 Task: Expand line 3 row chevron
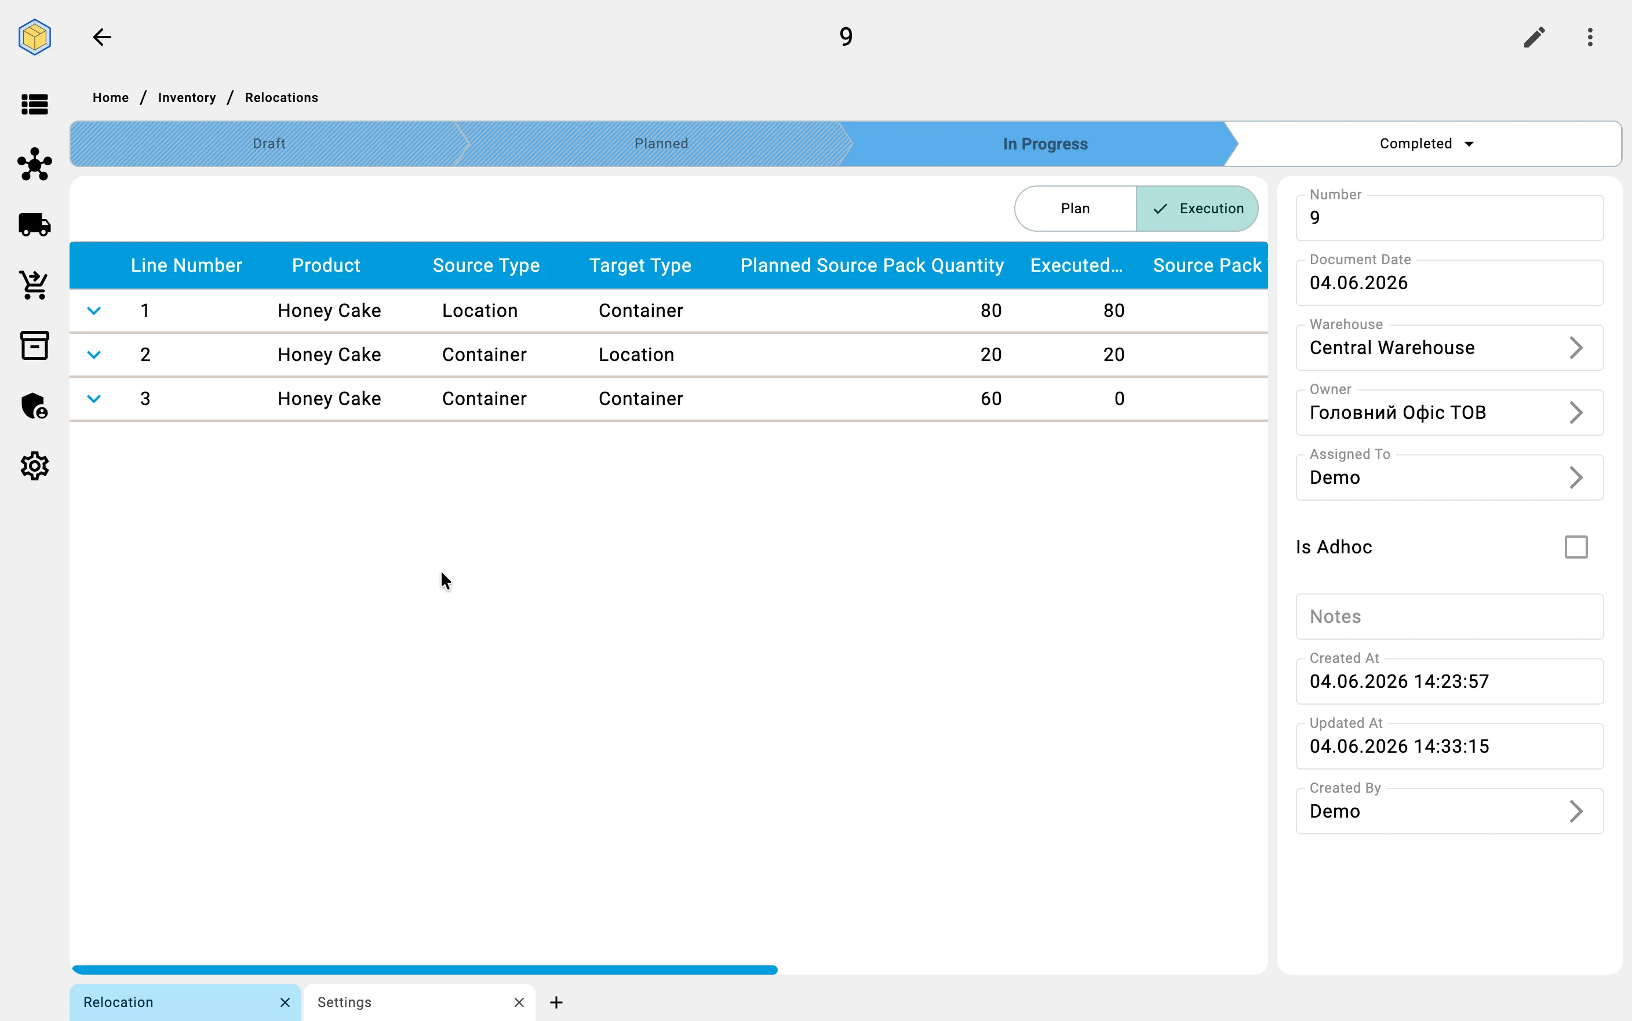click(94, 399)
